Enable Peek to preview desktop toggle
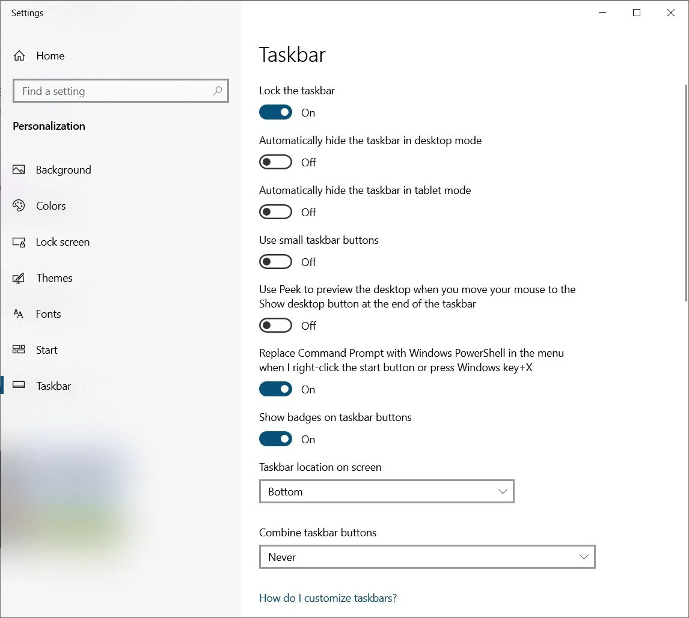The image size is (689, 618). coord(275,326)
